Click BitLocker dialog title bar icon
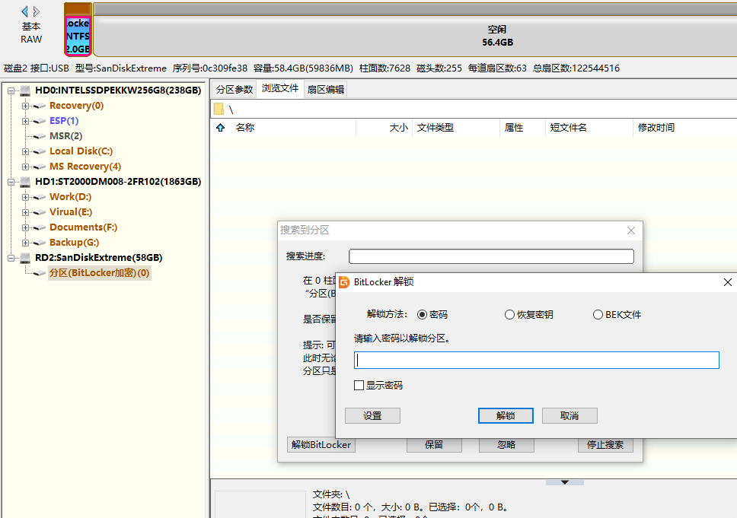The height and width of the screenshot is (518, 737). tap(345, 282)
